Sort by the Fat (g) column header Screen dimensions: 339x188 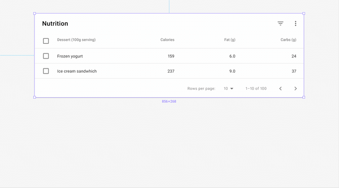click(x=230, y=40)
